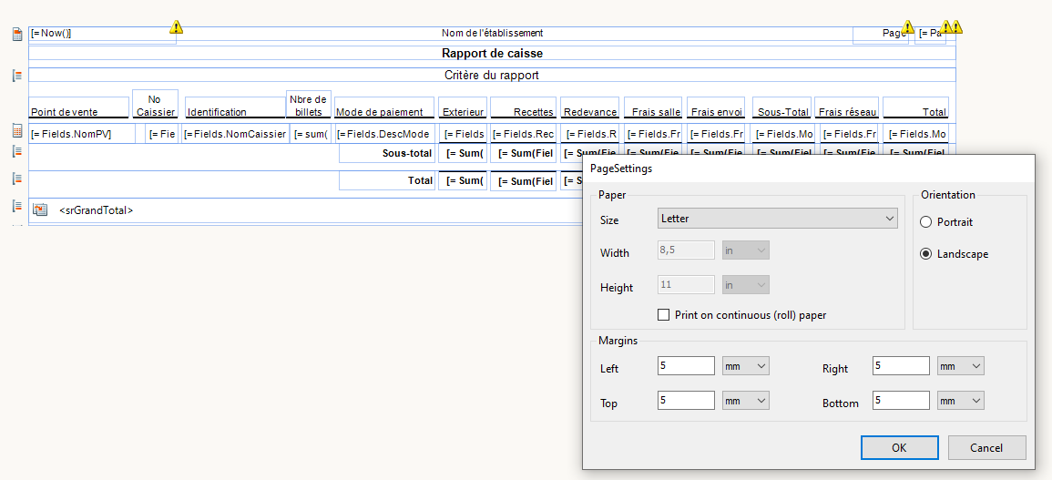Screen dimensions: 1052x480
Task: Click the detail section icon beside Fields.NomPV
Action: click(x=16, y=132)
